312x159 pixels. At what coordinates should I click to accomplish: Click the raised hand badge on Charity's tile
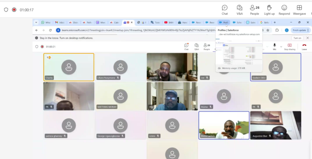(x=49, y=58)
